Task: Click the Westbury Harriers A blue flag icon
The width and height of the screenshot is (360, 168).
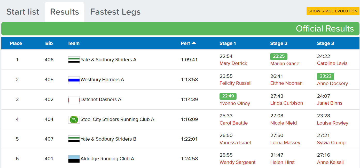Action: pyautogui.click(x=74, y=80)
